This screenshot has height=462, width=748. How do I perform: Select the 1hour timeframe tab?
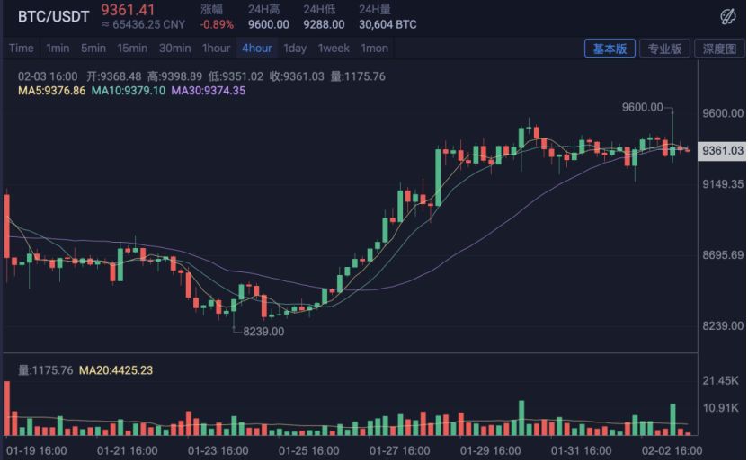216,49
